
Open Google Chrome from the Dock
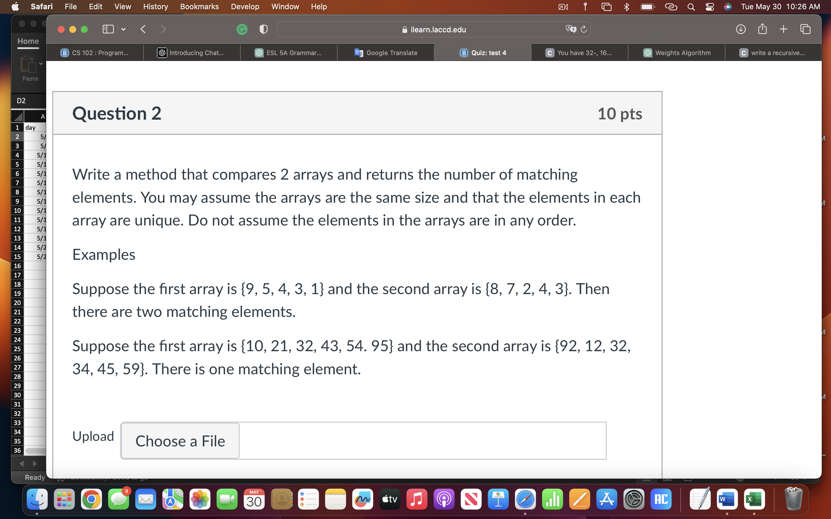(91, 499)
